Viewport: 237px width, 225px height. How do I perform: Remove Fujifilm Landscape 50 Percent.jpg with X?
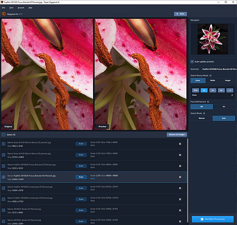tap(180, 199)
